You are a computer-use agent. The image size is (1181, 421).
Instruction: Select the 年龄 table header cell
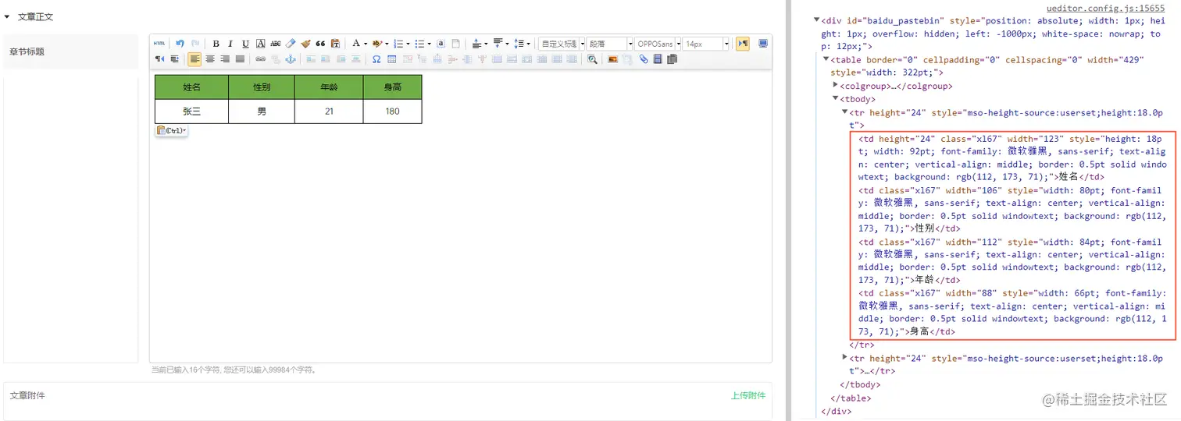click(329, 87)
